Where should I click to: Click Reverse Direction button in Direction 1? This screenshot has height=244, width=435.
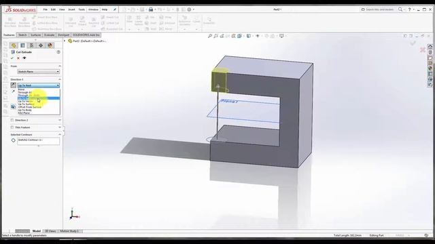pyautogui.click(x=13, y=85)
